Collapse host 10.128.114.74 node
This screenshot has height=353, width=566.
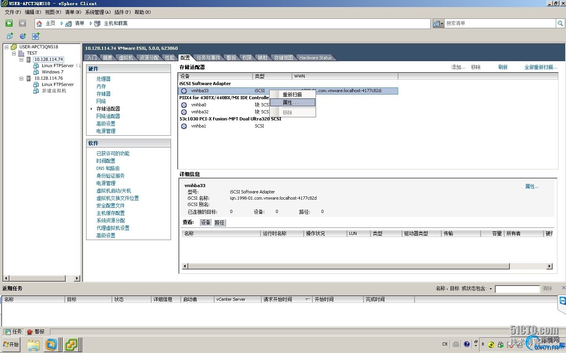[x=22, y=60]
